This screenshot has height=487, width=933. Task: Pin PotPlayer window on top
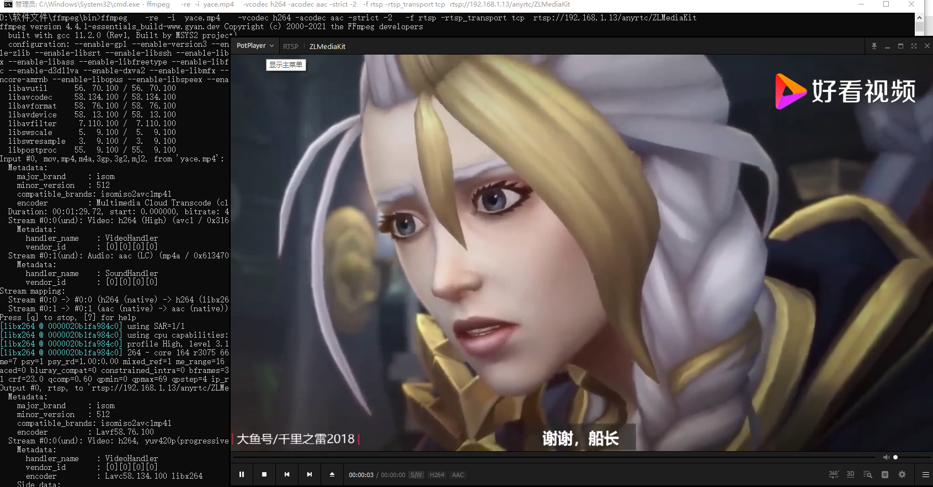pos(874,46)
